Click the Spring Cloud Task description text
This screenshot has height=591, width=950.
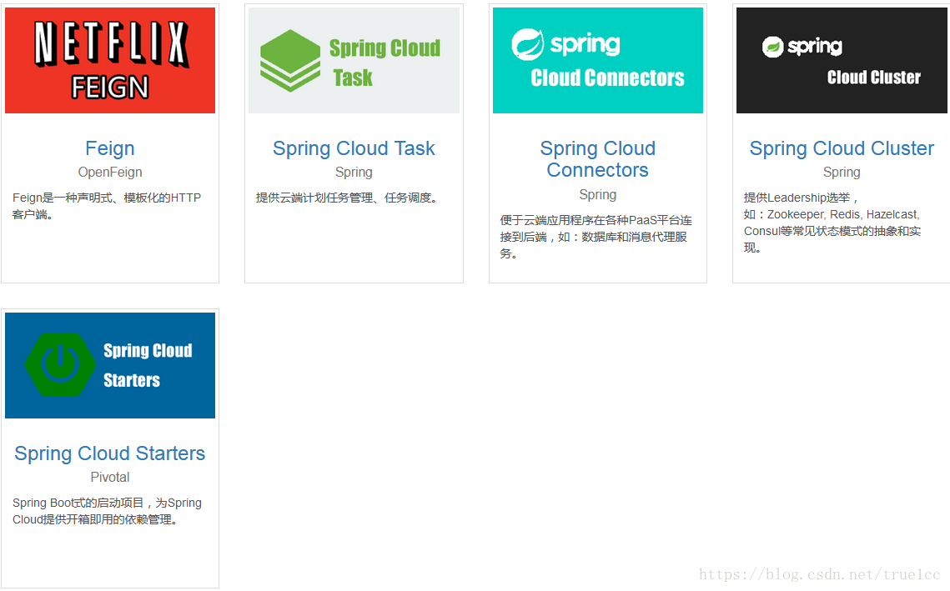tap(347, 198)
